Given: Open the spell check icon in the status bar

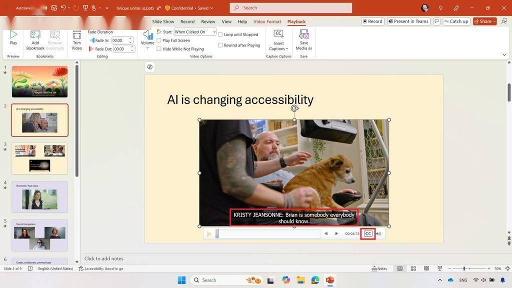Looking at the screenshot, I should tap(30, 268).
